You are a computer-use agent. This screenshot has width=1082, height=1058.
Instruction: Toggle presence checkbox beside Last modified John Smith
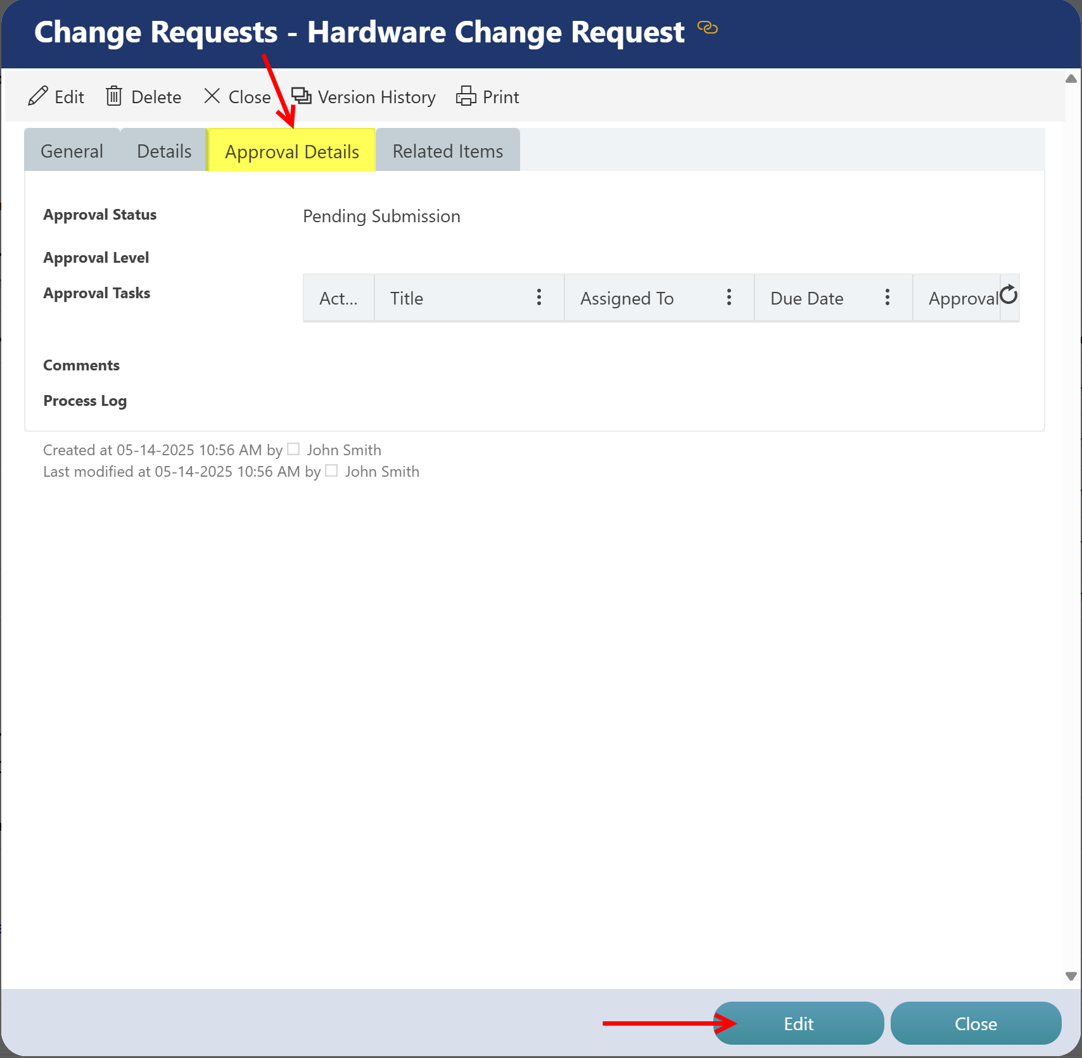point(331,470)
